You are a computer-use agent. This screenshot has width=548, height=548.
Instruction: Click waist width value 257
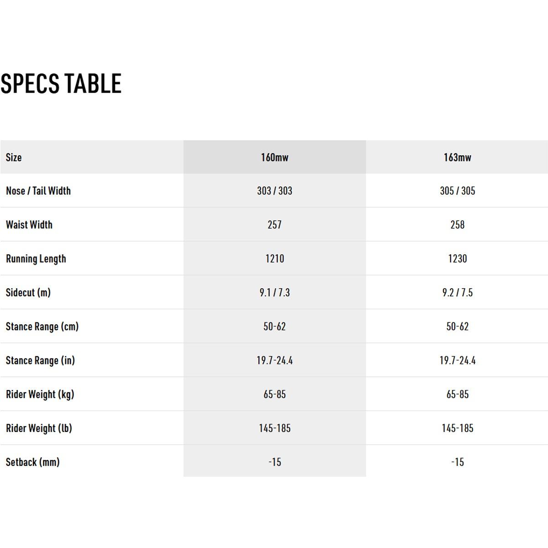tap(274, 225)
